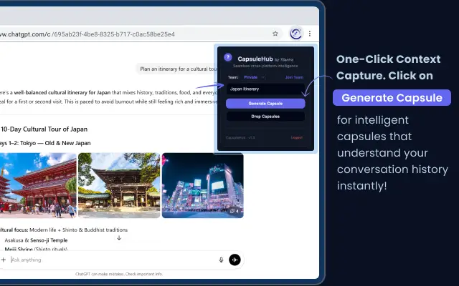Click the plus attach icon in prompt box
Image resolution: width=459 pixels, height=286 pixels.
tap(3, 260)
